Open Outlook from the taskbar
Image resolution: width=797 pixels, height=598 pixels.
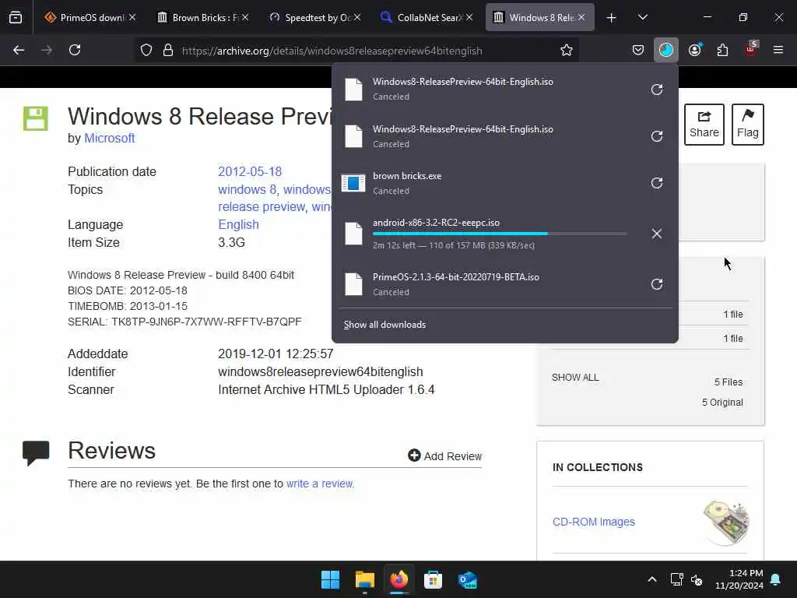(467, 579)
